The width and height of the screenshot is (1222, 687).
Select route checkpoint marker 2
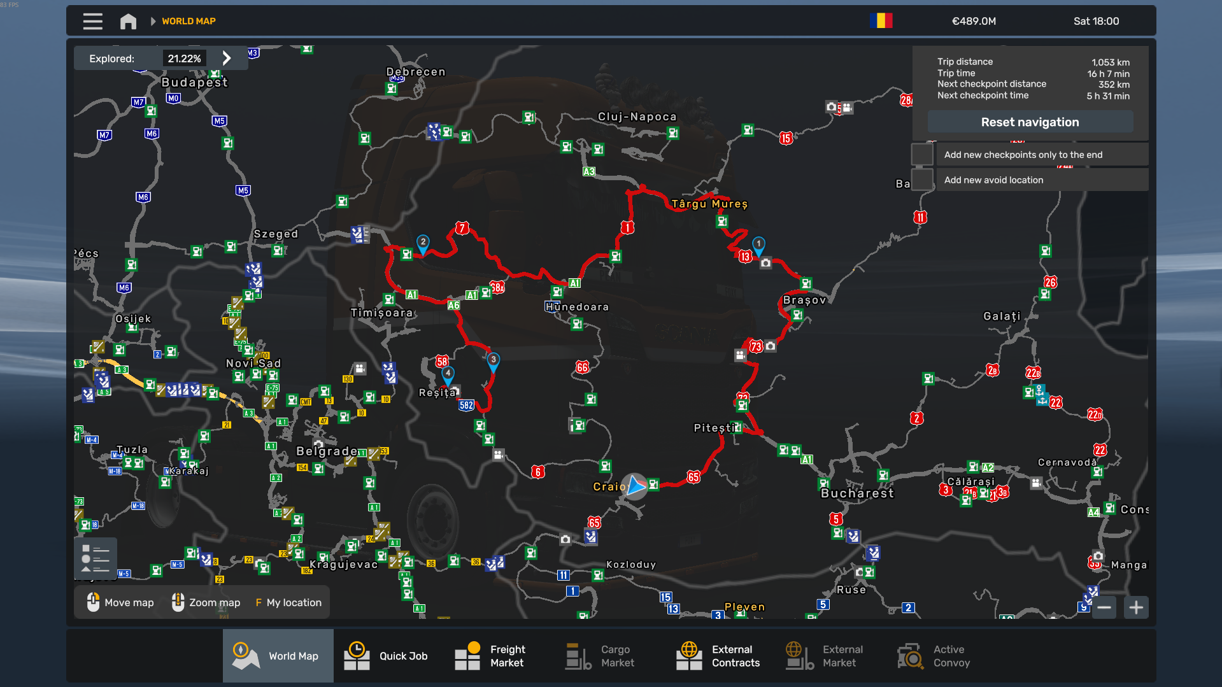(423, 243)
